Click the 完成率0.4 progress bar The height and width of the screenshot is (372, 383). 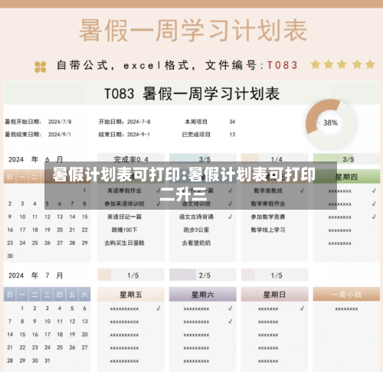click(131, 159)
